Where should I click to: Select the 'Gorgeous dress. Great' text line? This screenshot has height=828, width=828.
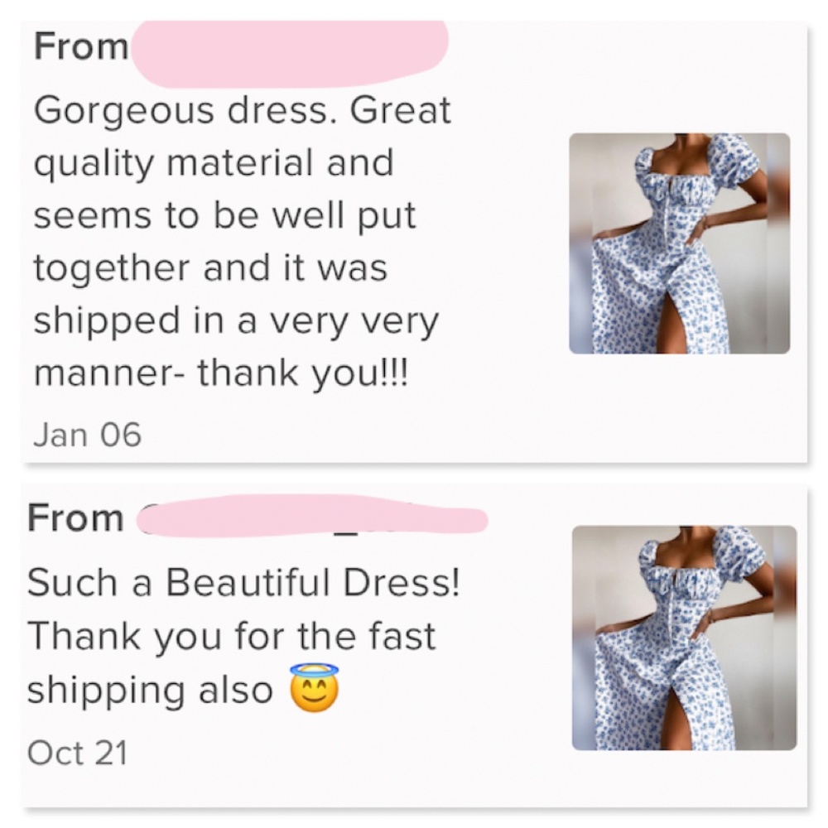(x=243, y=110)
